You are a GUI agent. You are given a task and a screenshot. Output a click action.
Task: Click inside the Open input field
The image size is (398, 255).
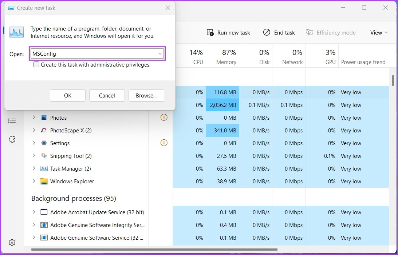click(x=91, y=53)
